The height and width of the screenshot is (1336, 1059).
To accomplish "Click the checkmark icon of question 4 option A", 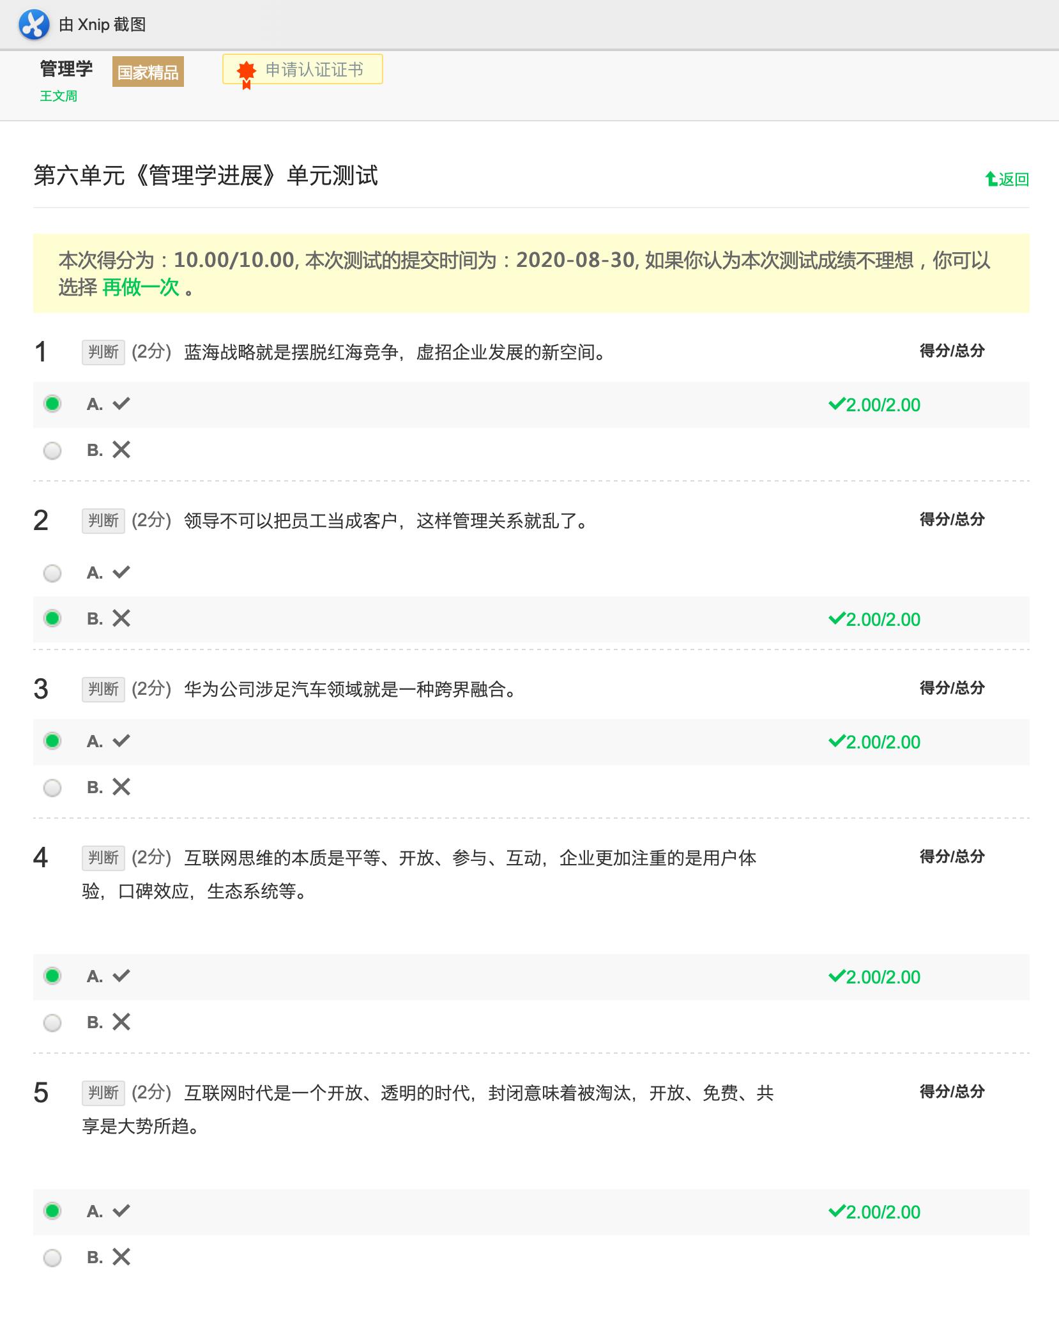I will 121,976.
